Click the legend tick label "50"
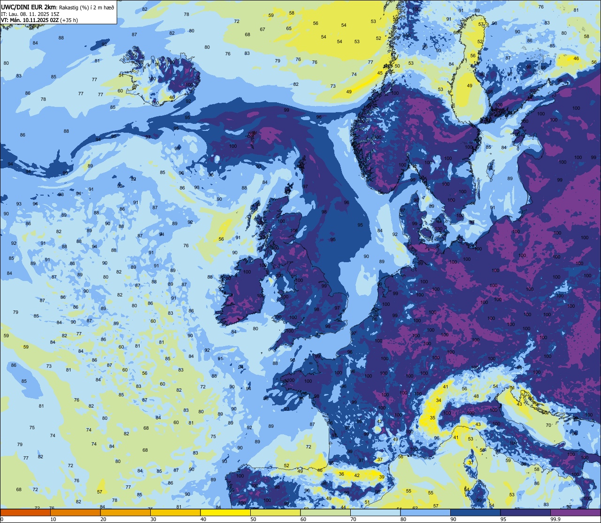Image resolution: width=601 pixels, height=523 pixels. point(253,520)
